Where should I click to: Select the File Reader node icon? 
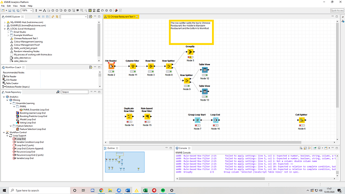coord(111,66)
